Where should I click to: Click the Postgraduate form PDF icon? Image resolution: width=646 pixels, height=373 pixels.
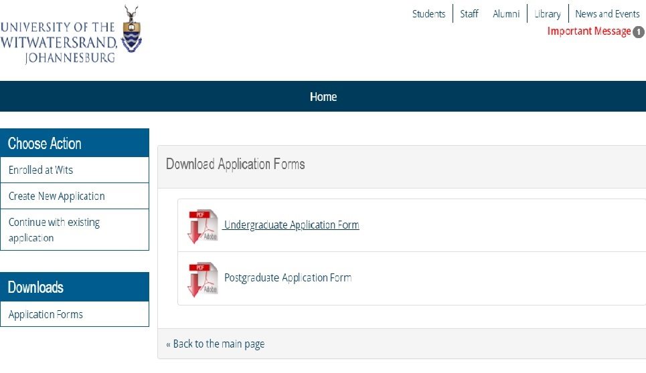coord(203,279)
